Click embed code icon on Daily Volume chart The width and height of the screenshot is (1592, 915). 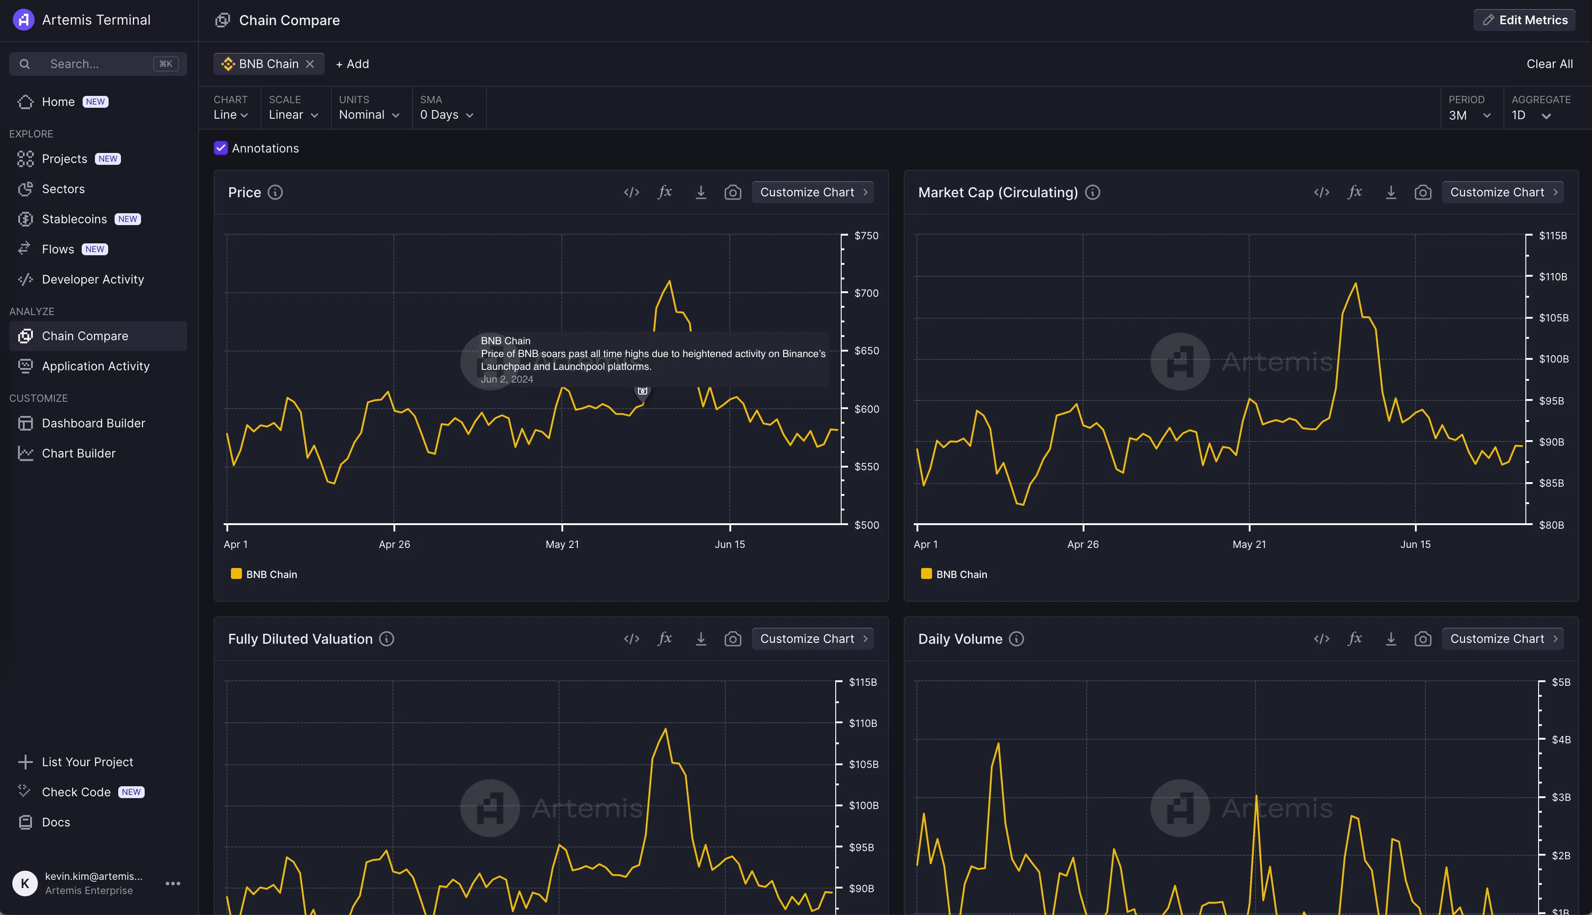(x=1321, y=639)
